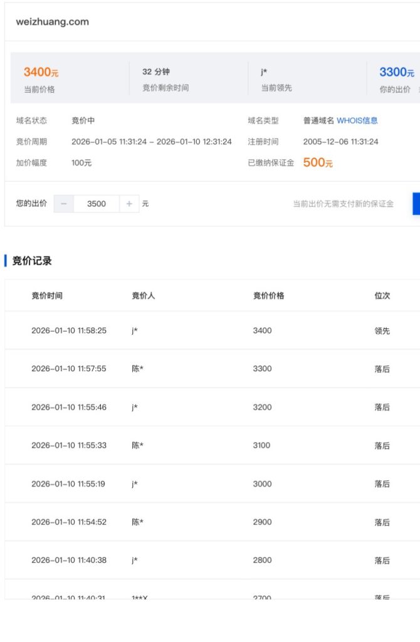Click the 位次 column header

point(382,295)
